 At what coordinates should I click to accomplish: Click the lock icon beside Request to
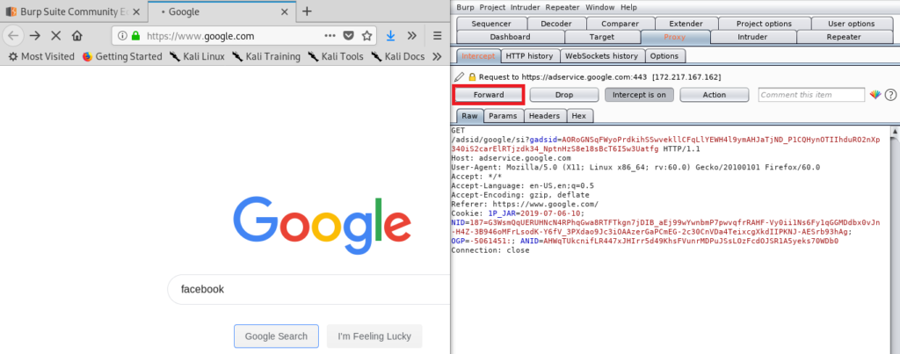pos(472,76)
